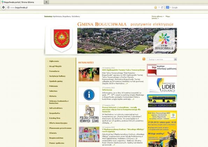Click the browser back arrow button

pos(3,7)
